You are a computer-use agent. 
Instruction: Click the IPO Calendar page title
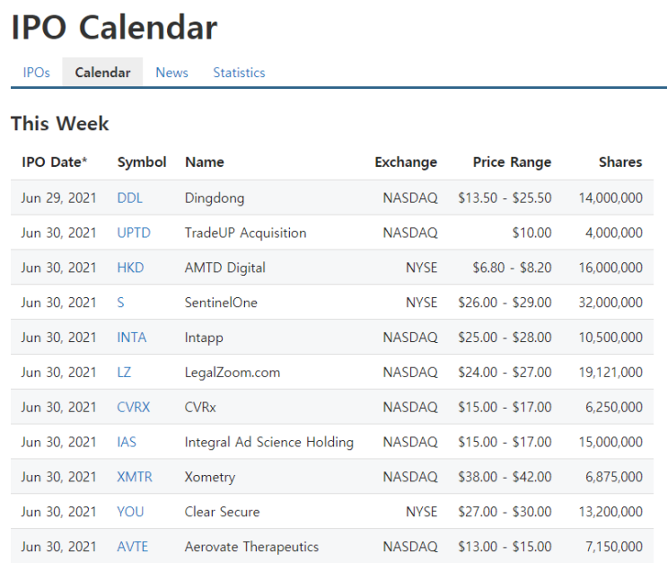point(114,28)
